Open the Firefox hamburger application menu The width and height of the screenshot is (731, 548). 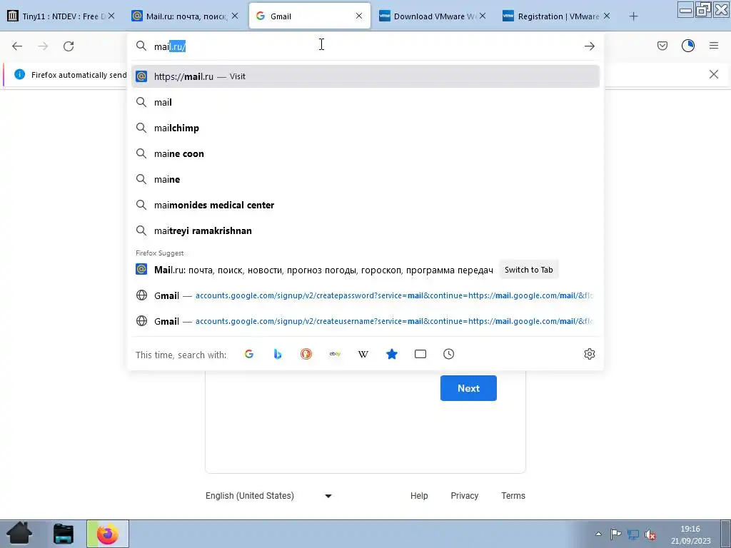(714, 46)
